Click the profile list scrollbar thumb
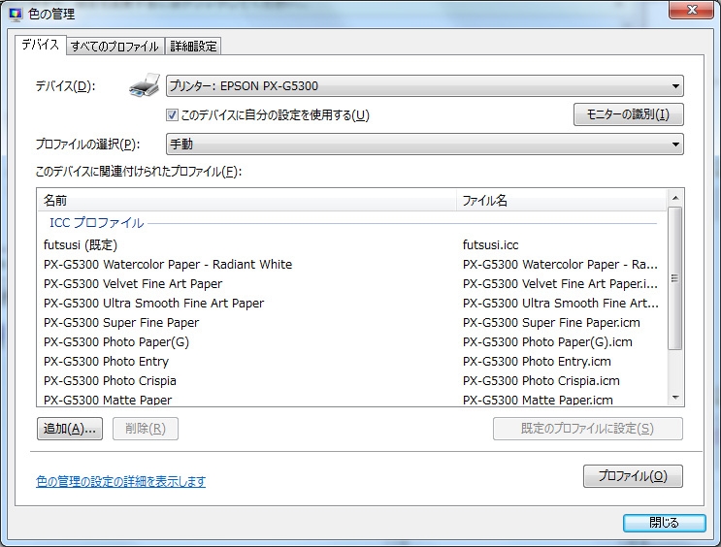 674,278
